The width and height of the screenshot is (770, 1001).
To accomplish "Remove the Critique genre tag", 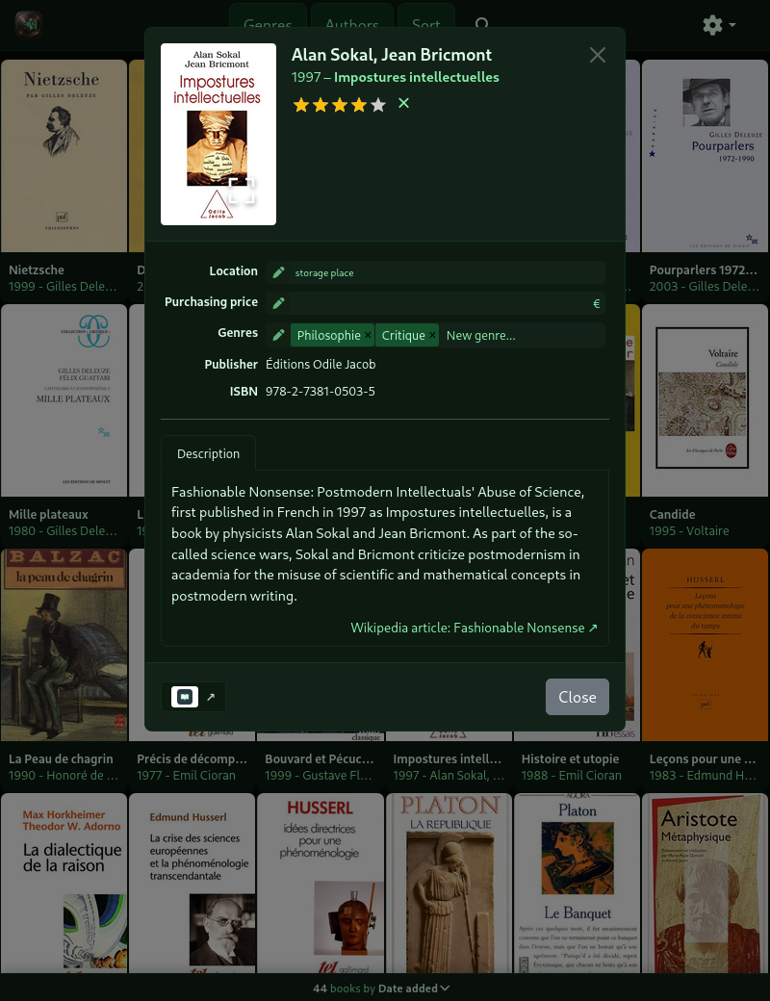I will tap(432, 335).
